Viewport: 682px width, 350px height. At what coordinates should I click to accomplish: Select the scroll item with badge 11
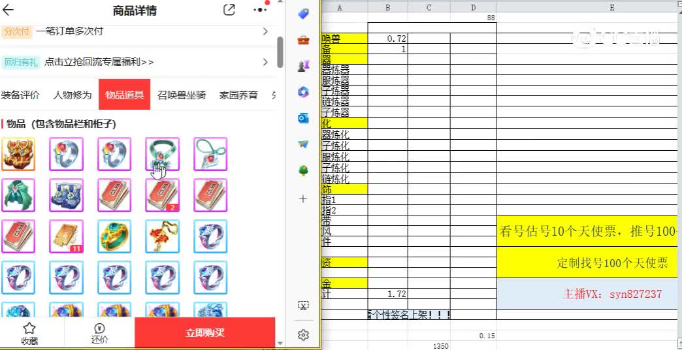tap(66, 236)
